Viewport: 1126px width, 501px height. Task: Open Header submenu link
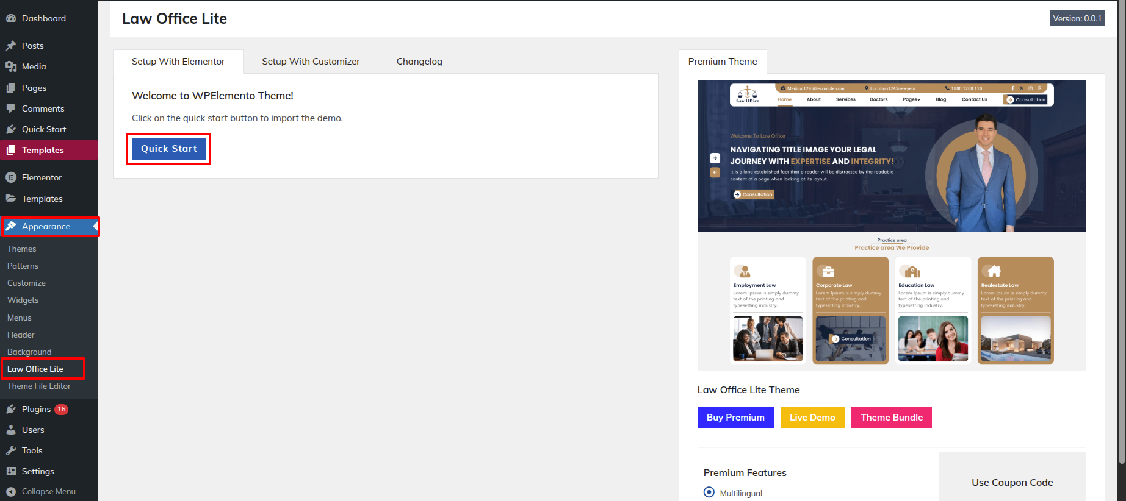click(x=21, y=335)
